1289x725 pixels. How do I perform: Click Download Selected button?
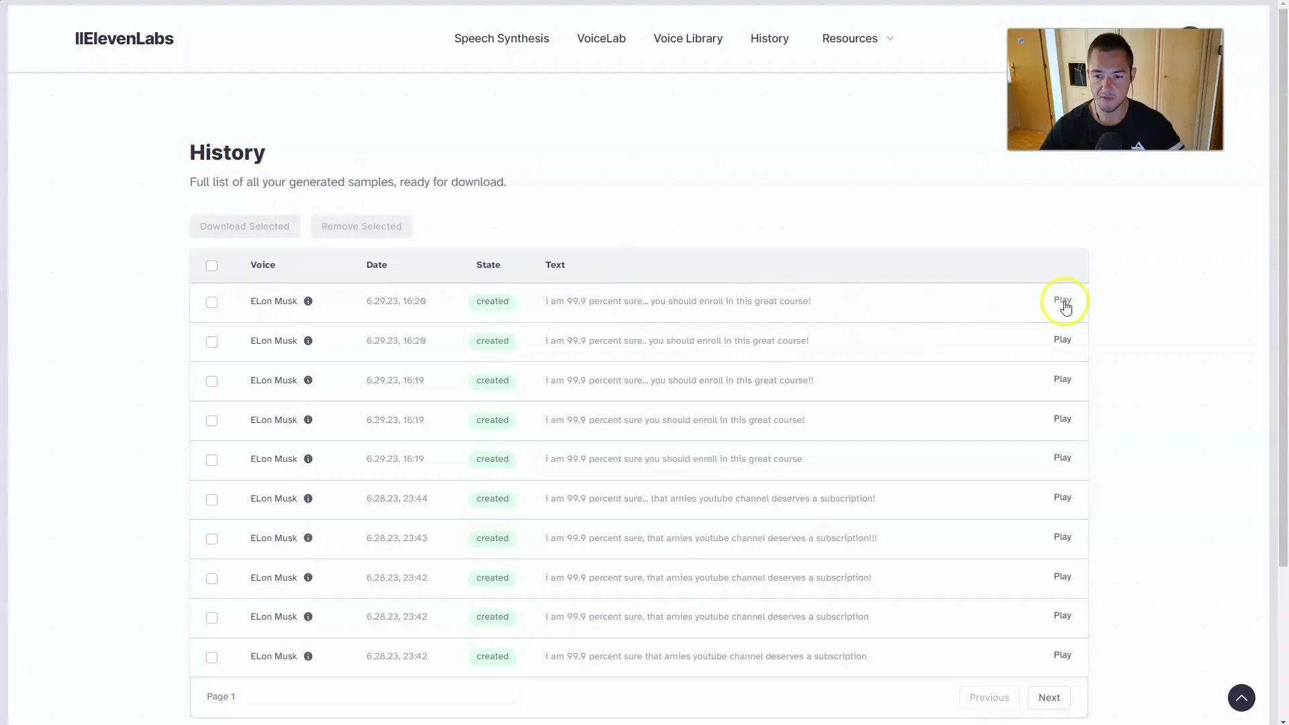(244, 226)
